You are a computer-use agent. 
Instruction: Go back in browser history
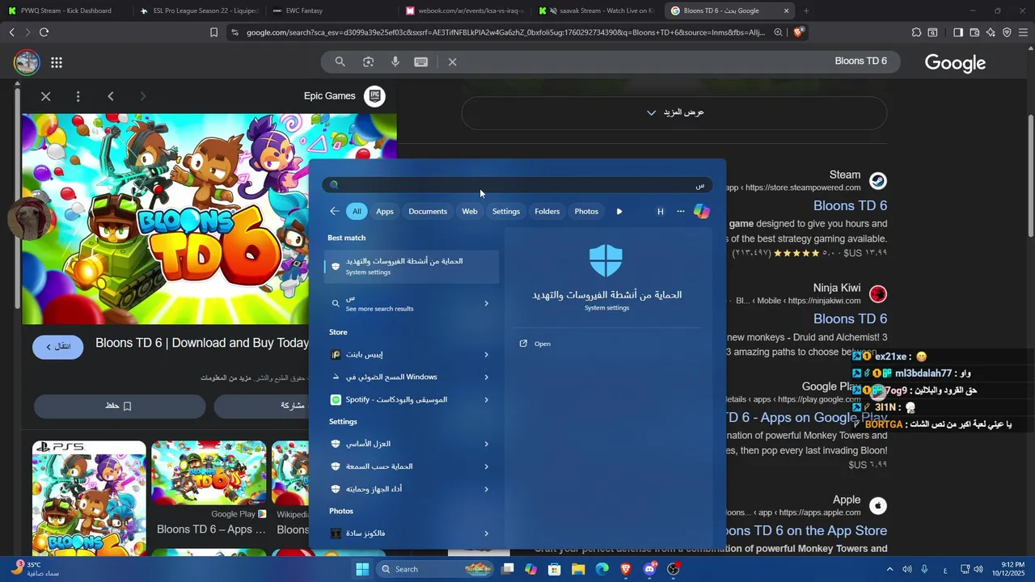pyautogui.click(x=11, y=32)
